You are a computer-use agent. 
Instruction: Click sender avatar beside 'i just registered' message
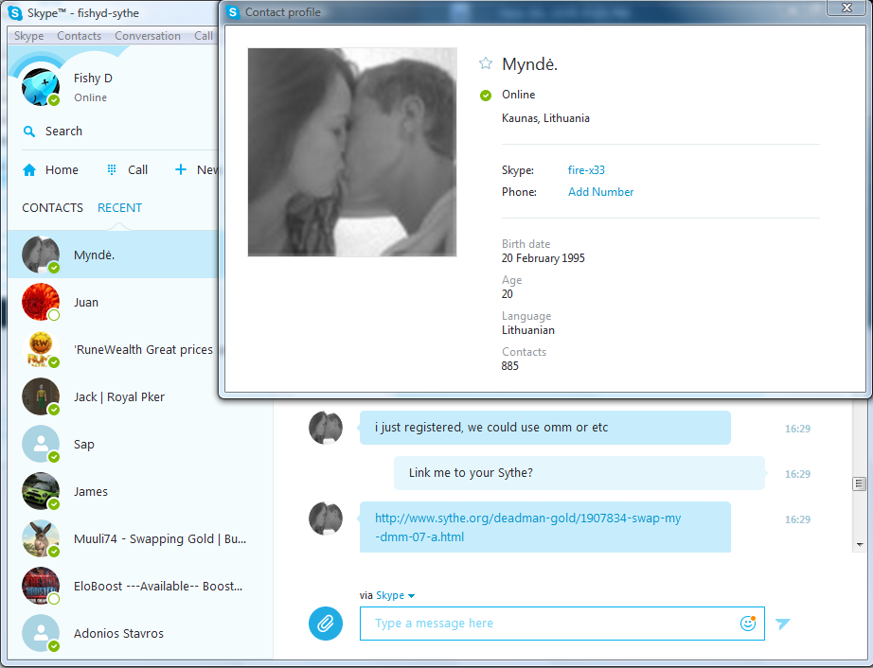point(326,428)
